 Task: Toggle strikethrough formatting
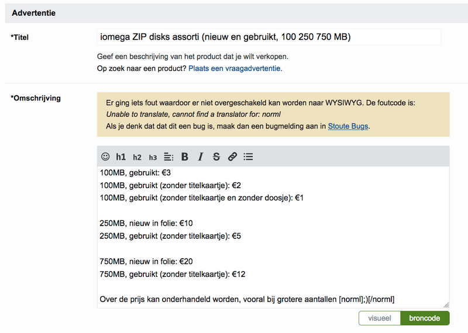point(216,157)
